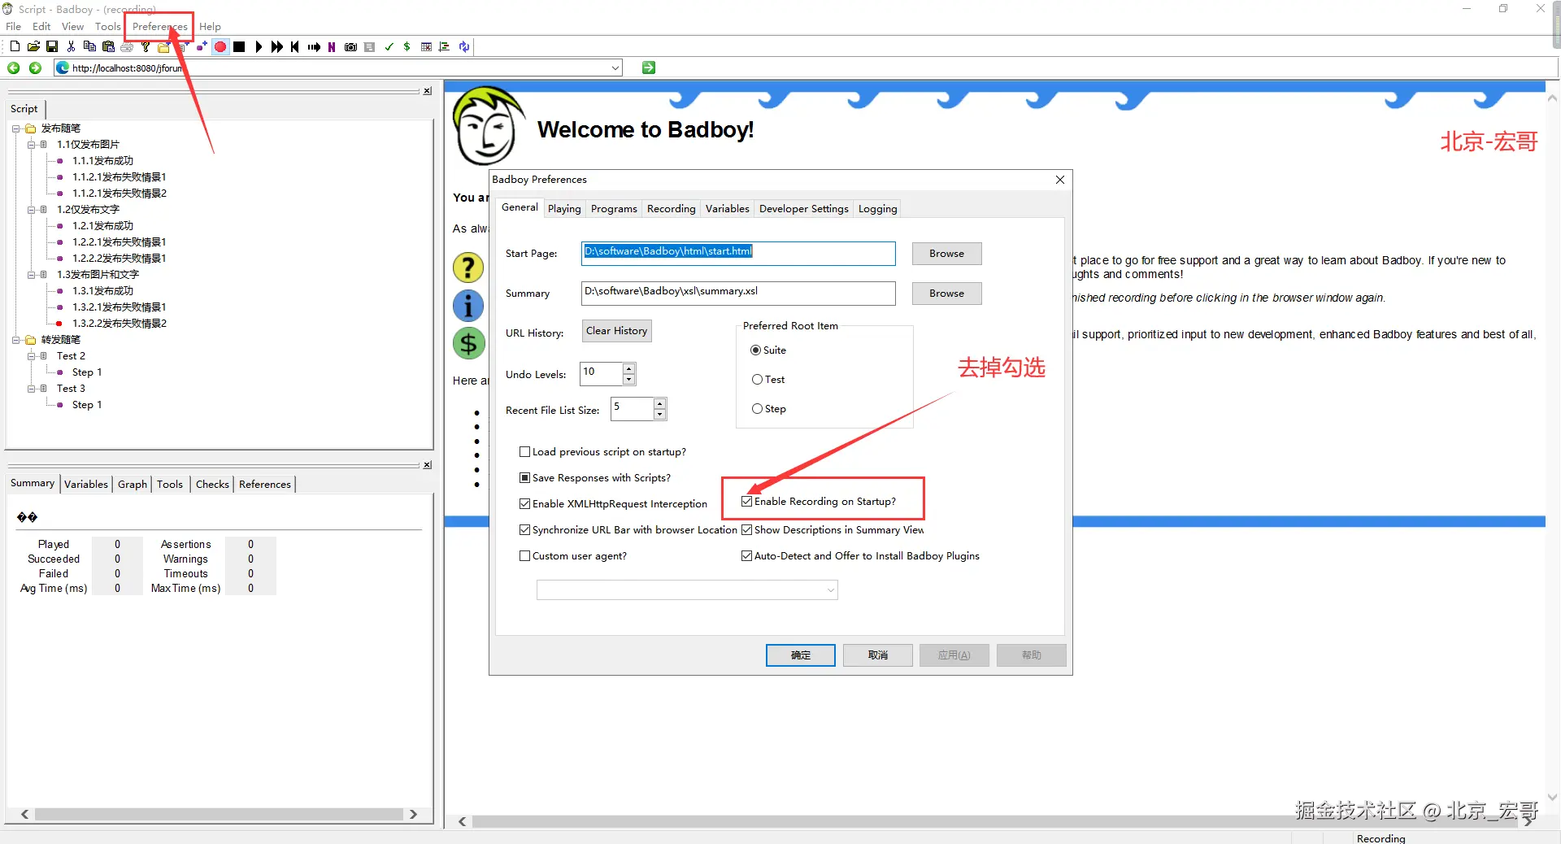Toggle Show Descriptions in Summary View
This screenshot has width=1561, height=844.
(746, 530)
